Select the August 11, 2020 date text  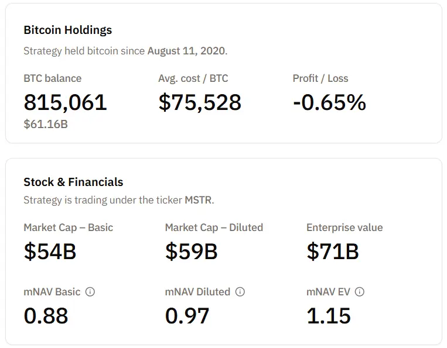tap(186, 51)
